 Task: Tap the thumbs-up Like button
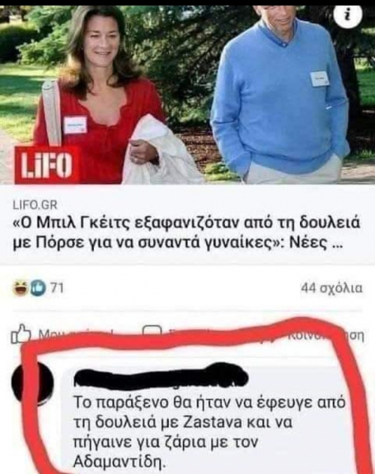tap(21, 334)
